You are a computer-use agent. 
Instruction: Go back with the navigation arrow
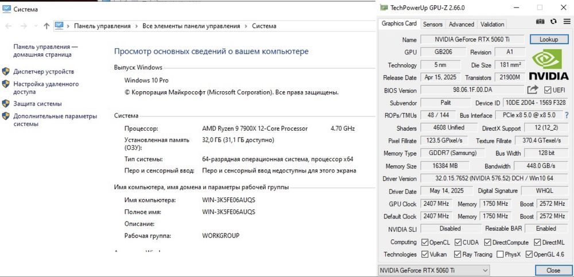9,26
